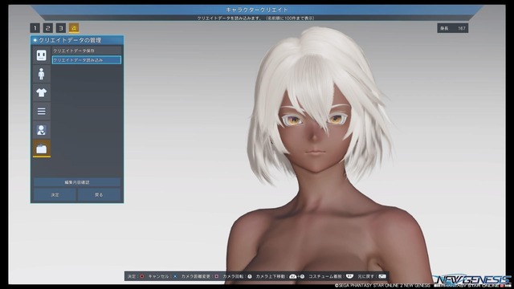Click the cross cancel hint icon
Screen dimensions: 514x289
(x=175, y=276)
